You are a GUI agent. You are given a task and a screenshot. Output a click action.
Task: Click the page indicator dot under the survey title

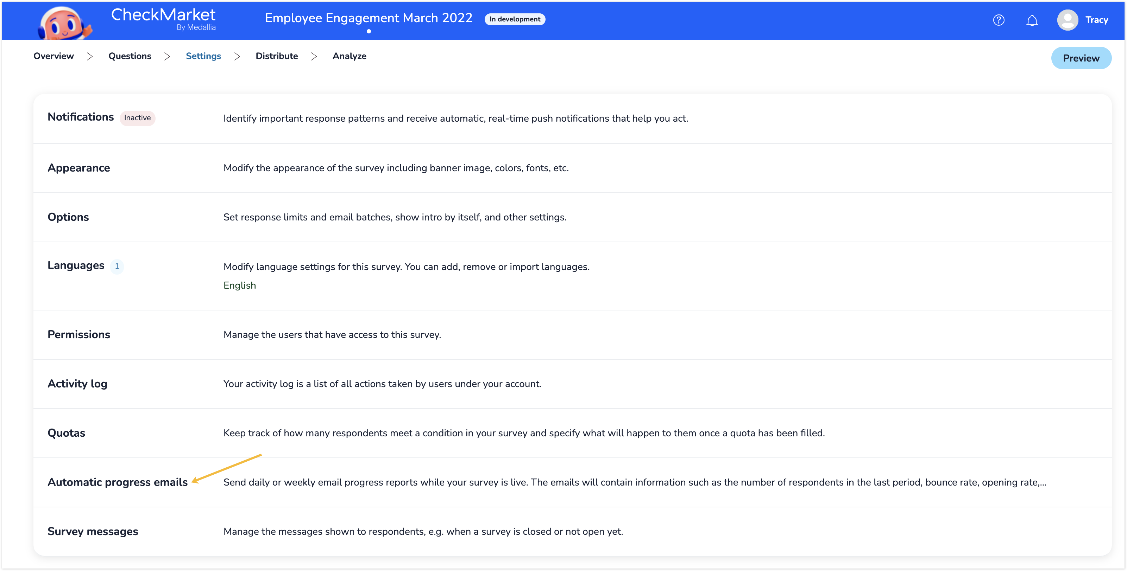point(369,31)
